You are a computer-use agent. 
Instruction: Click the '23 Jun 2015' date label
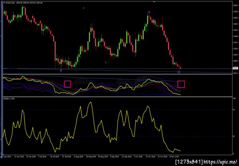(x=31, y=157)
